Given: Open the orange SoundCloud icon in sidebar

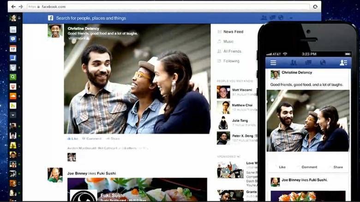Looking at the screenshot, I should pos(13,96).
